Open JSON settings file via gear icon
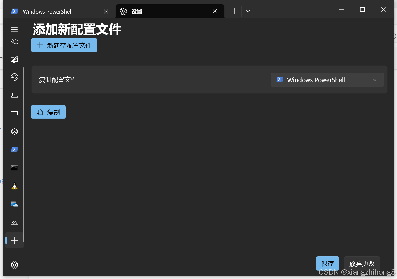The width and height of the screenshot is (397, 279). 14,265
